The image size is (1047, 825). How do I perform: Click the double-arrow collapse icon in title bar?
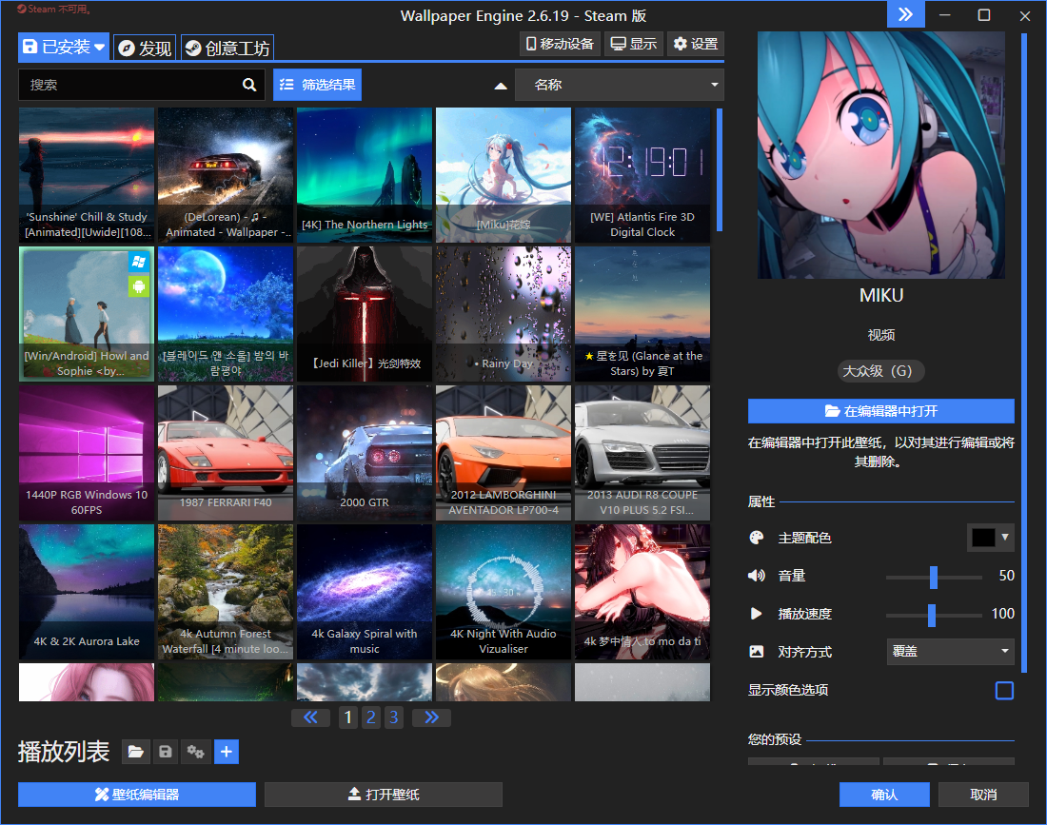click(x=906, y=15)
